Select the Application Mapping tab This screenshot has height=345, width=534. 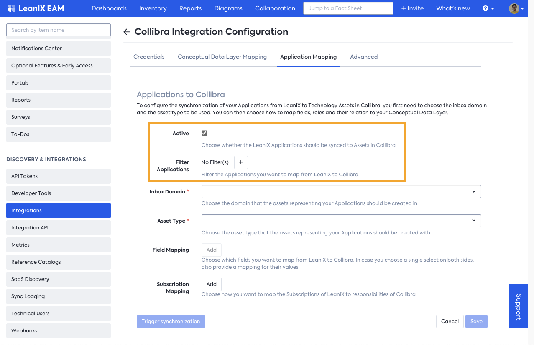click(x=308, y=57)
